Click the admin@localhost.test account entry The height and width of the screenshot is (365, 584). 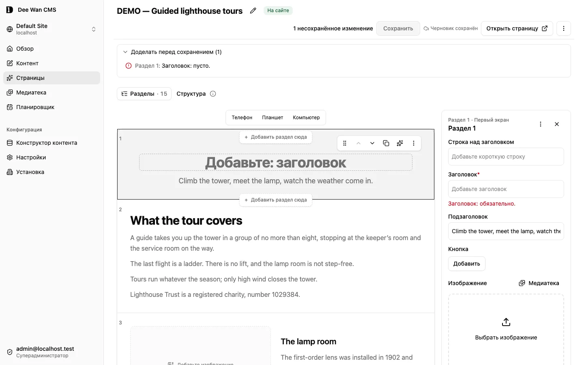point(52,352)
